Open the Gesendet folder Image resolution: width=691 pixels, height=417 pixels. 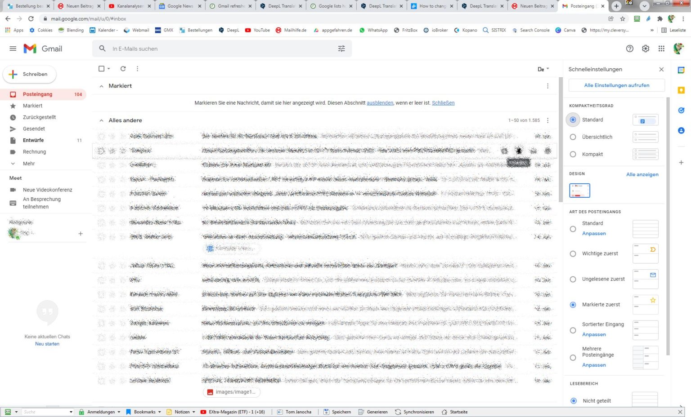tap(34, 129)
